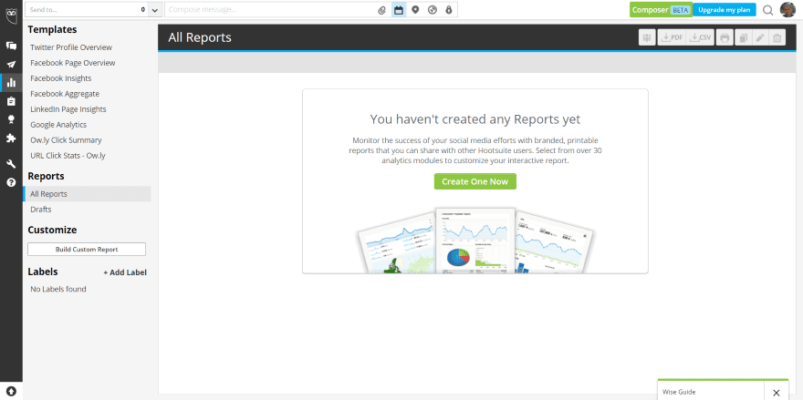The width and height of the screenshot is (803, 400).
Task: Select Facebook Page Overview template
Action: point(73,63)
